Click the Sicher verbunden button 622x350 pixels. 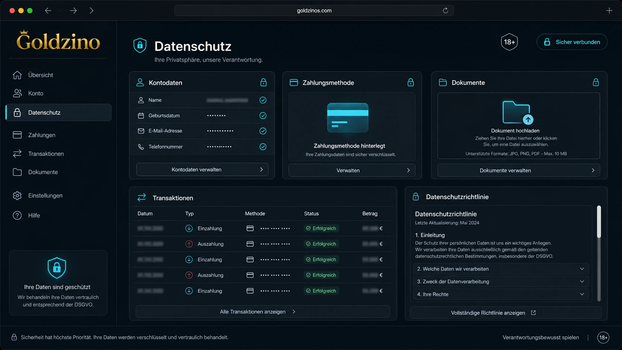572,42
